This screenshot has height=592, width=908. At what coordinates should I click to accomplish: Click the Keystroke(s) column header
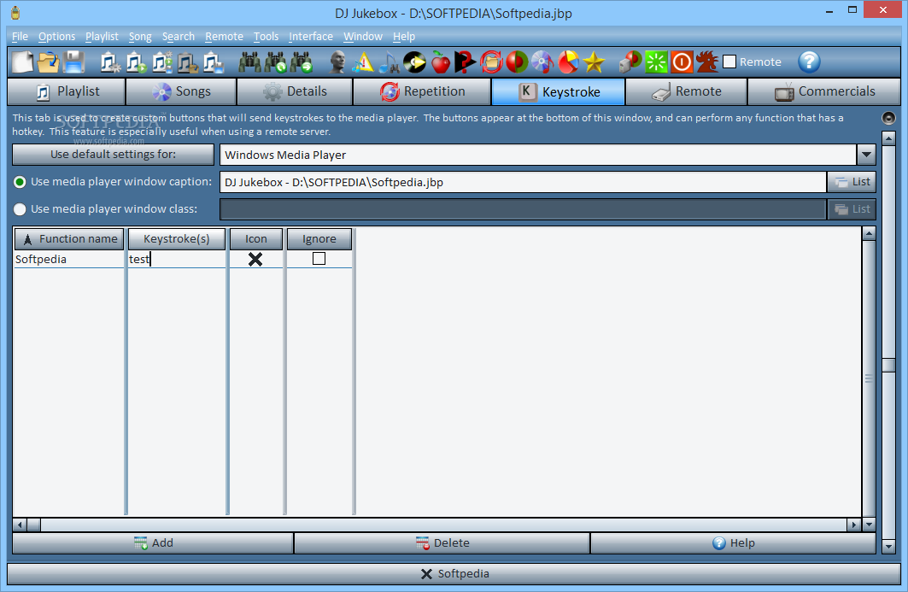click(177, 239)
